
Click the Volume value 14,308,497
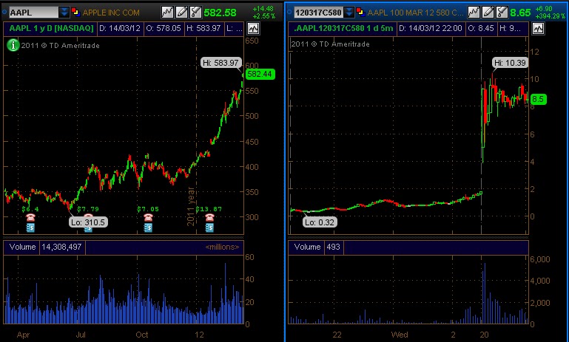coord(61,247)
